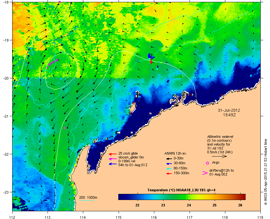Click the magenta Argo circle in the legend
270x219 pixels.
(208, 163)
